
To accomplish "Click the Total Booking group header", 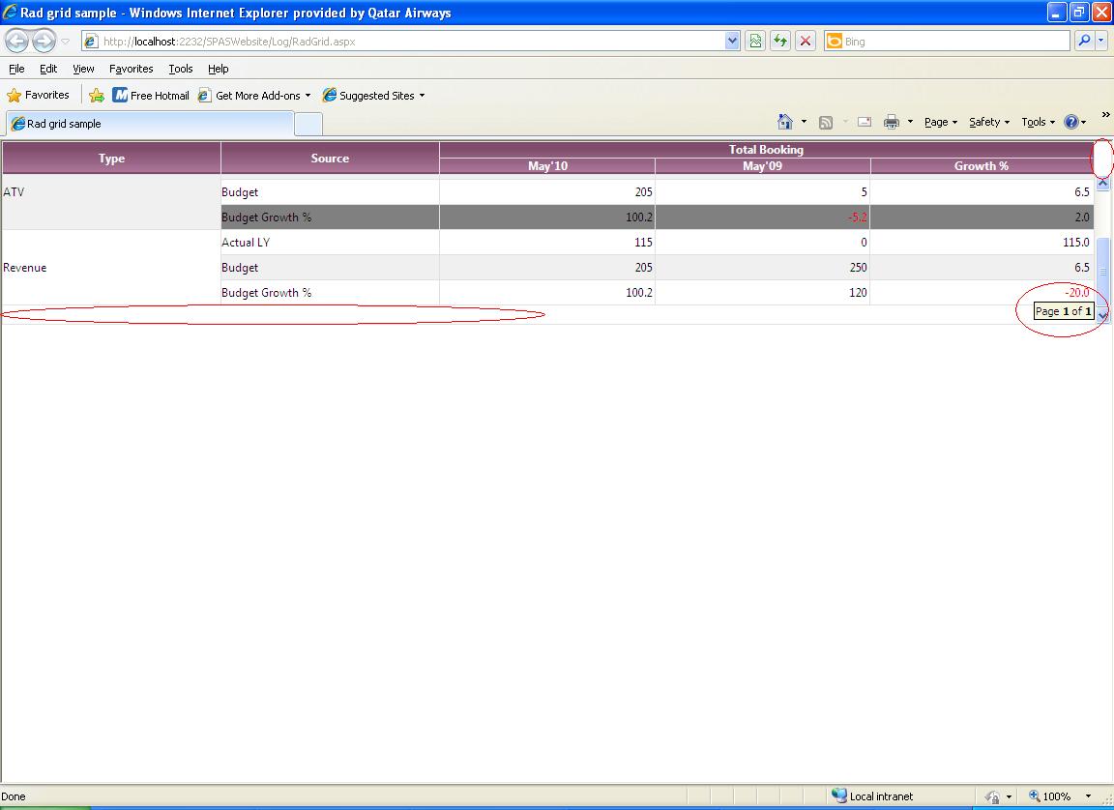I will tap(766, 150).
